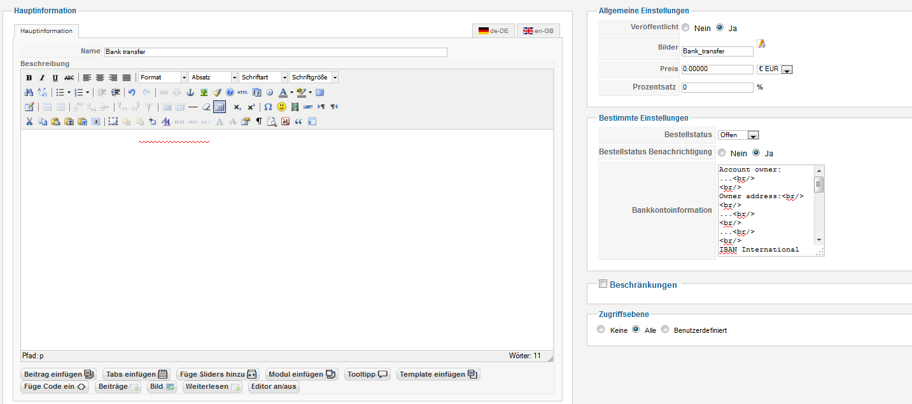Insert an image using the tree picture icon
The height and width of the screenshot is (404, 912).
(x=204, y=92)
